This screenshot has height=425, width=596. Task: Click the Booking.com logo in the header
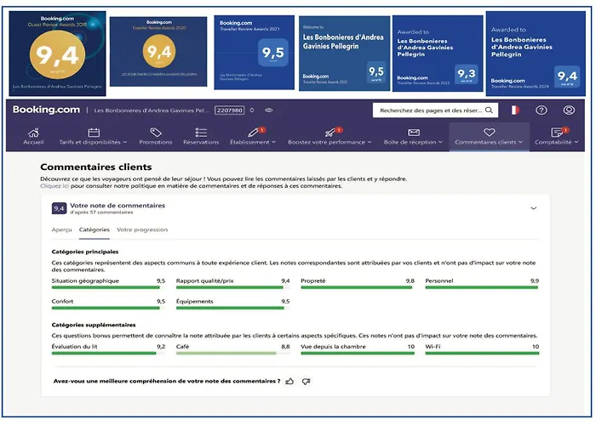(46, 110)
